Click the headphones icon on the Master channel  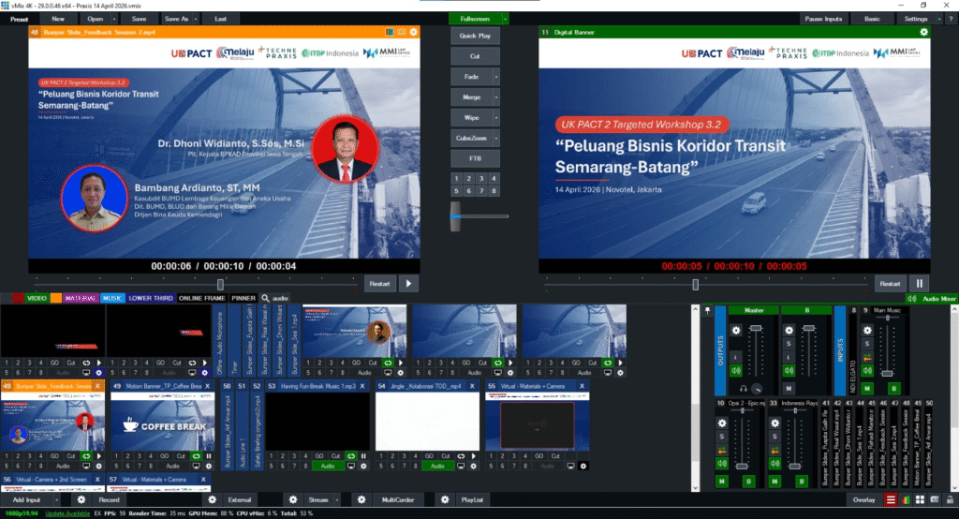(x=742, y=389)
